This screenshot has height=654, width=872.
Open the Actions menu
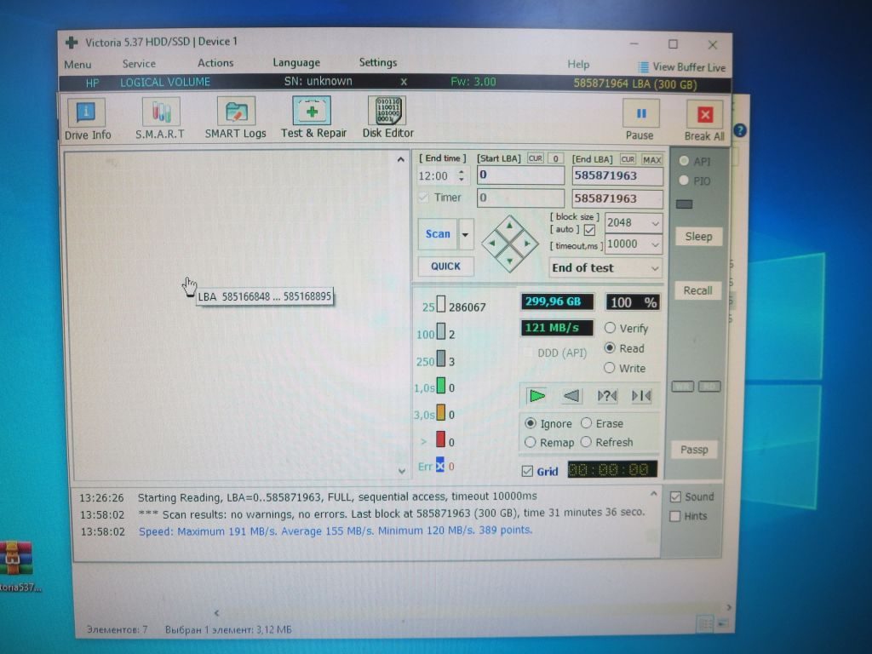coord(215,63)
